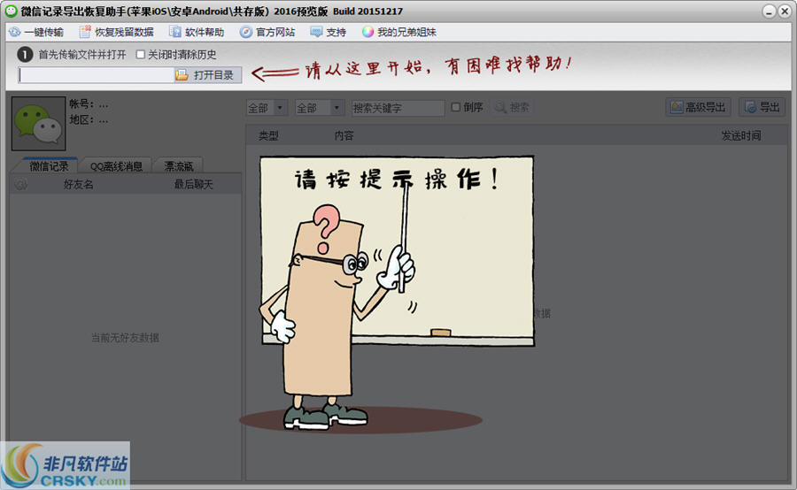
Task: Click the 请按提示操作 cartoon image
Action: click(x=386, y=295)
